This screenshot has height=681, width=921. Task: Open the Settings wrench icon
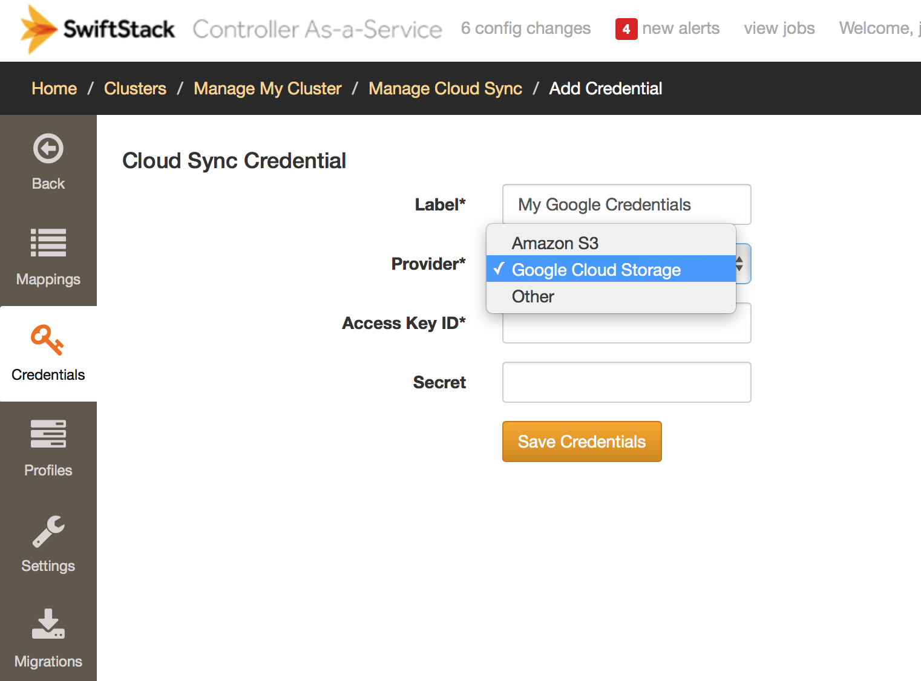(48, 531)
